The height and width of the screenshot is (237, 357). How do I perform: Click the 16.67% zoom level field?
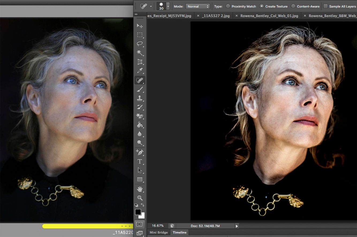point(158,226)
